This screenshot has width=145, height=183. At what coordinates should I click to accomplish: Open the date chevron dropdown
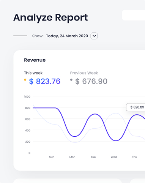tap(94, 36)
